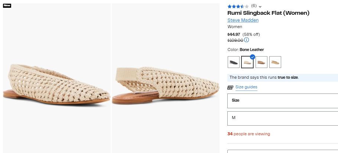Select the tan color swatch on the right
Viewport: 338px width, 153px height.
click(x=275, y=62)
